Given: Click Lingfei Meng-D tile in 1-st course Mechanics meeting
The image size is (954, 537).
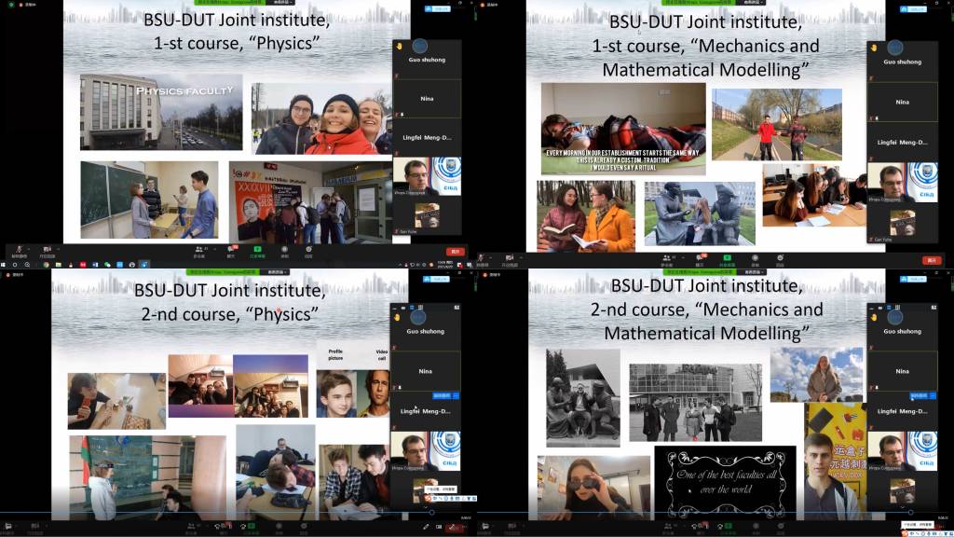Looking at the screenshot, I should pyautogui.click(x=901, y=142).
